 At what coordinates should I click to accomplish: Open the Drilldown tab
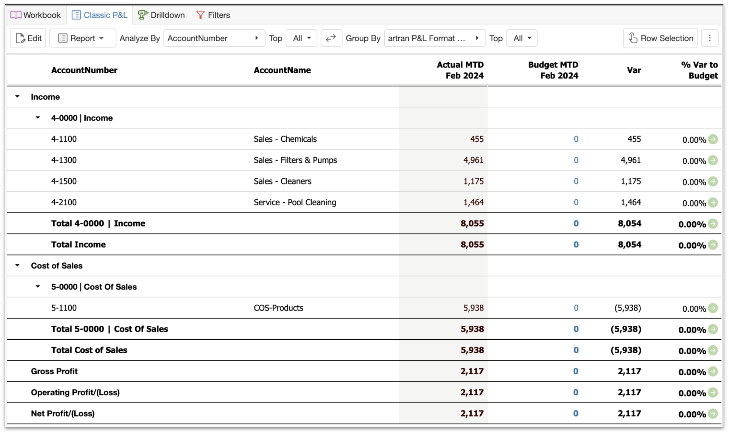(x=162, y=15)
